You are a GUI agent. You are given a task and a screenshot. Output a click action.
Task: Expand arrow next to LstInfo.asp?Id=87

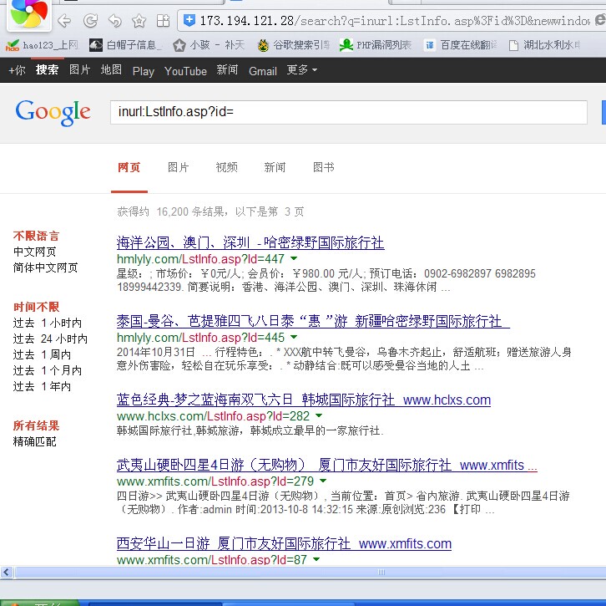coord(316,559)
